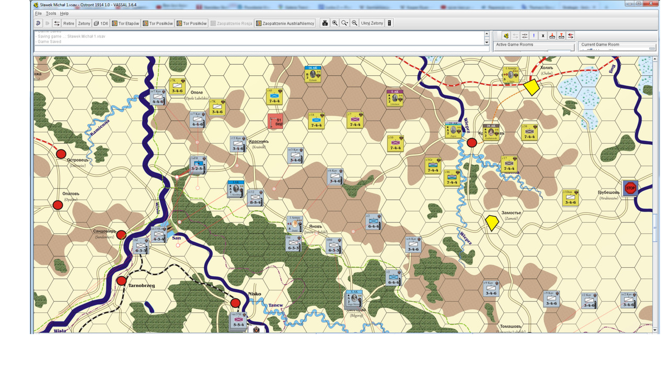669x375 pixels.
Task: Open Tor Posiłków button beside Zaopatrzenie Rosja
Action: pyautogui.click(x=192, y=23)
